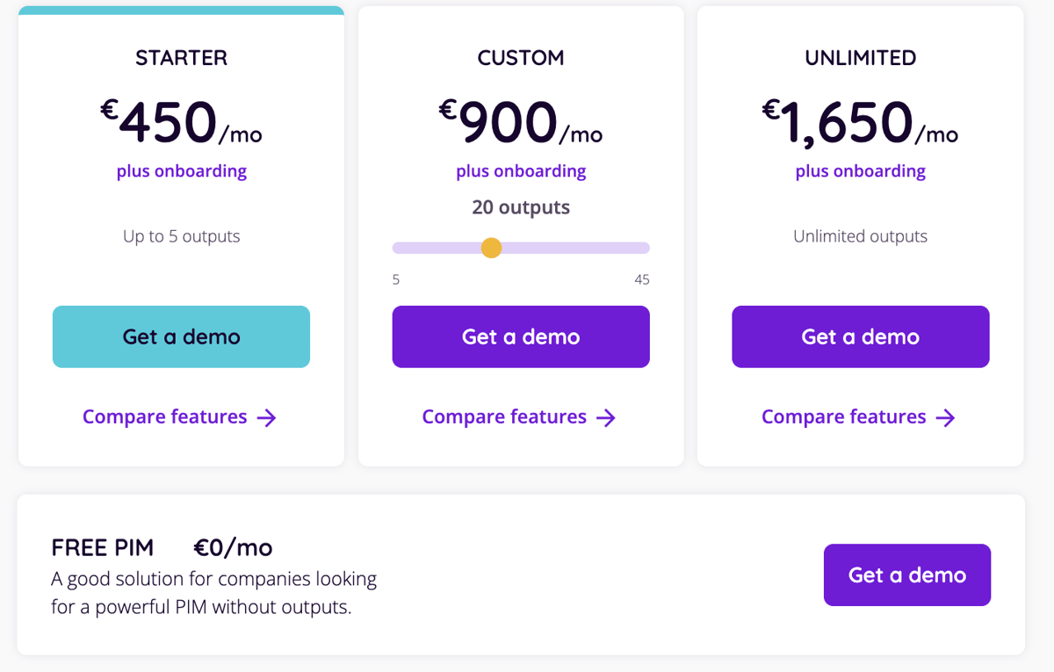Screen dimensions: 1054x672
Task: Click the slider track near the 5 label
Action: pyautogui.click(x=400, y=248)
